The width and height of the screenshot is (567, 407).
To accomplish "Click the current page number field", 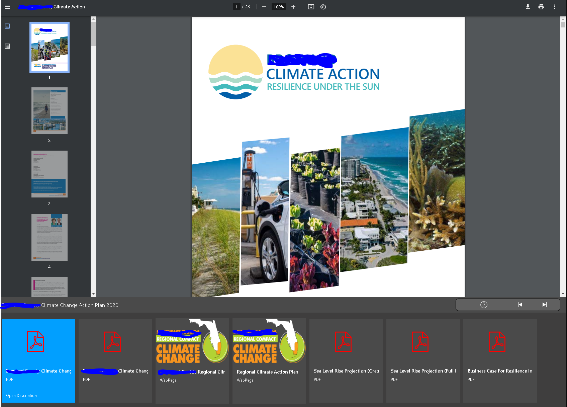I will (x=237, y=7).
